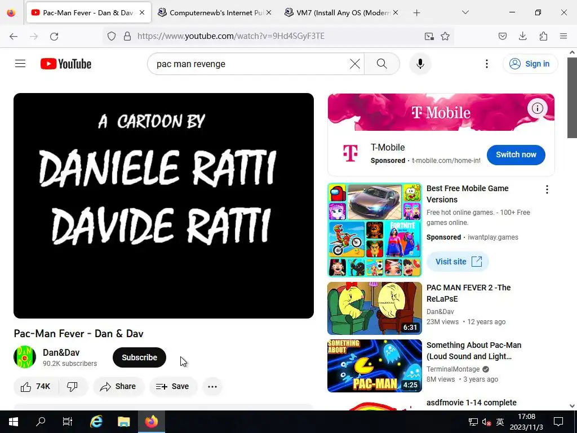Clear the search box with X

(355, 64)
